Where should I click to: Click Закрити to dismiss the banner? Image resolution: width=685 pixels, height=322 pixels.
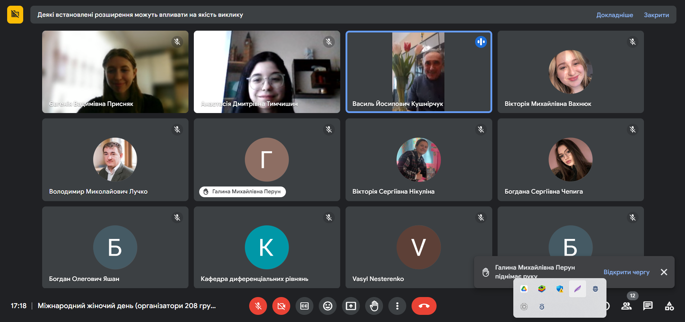pyautogui.click(x=656, y=15)
